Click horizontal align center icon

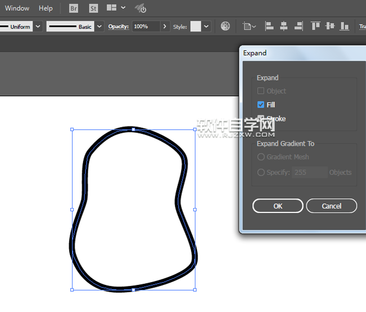(284, 26)
